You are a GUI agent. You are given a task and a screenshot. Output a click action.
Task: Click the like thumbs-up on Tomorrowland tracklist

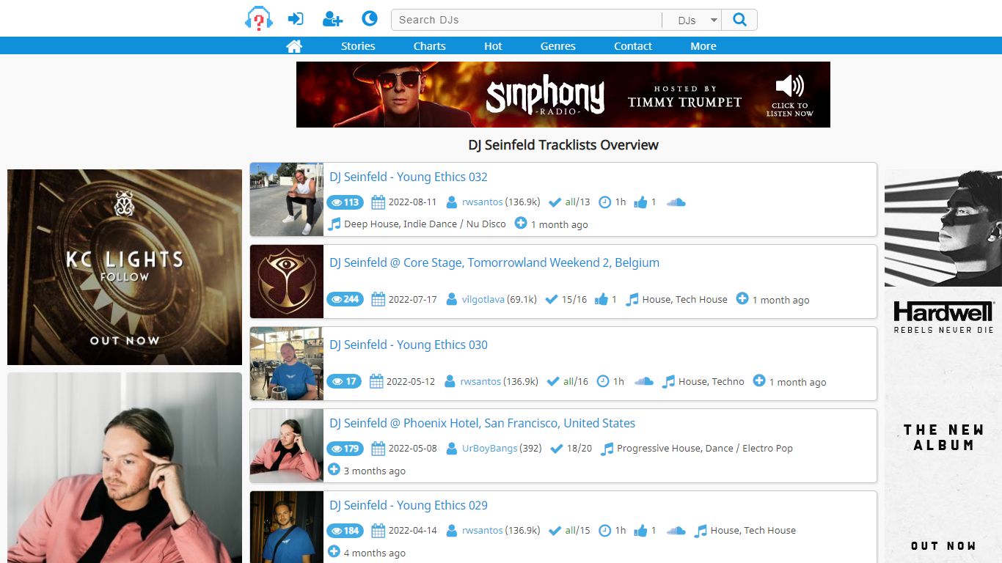pos(601,299)
